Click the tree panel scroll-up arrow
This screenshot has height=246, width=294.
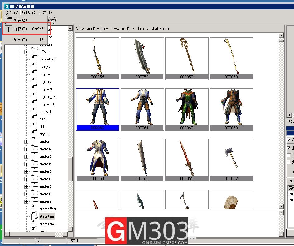pos(70,28)
